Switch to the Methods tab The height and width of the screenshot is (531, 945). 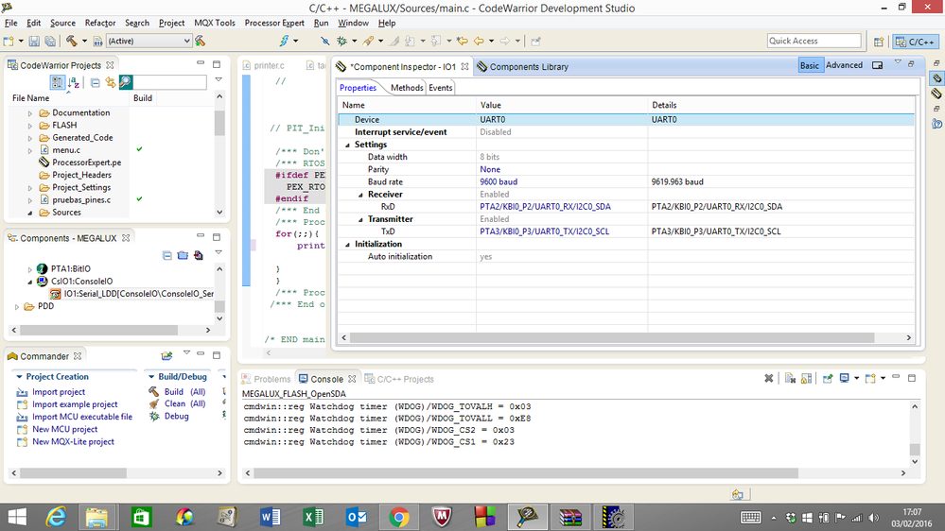pyautogui.click(x=407, y=88)
